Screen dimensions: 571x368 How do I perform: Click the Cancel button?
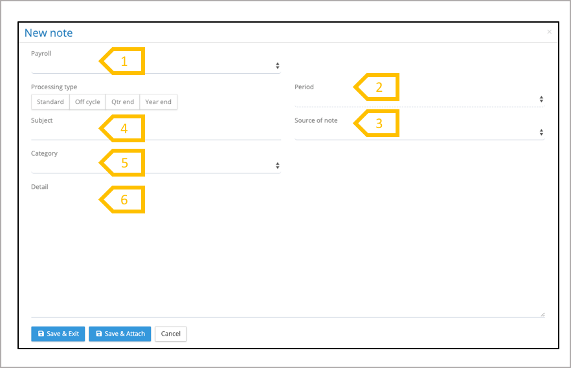click(x=171, y=334)
